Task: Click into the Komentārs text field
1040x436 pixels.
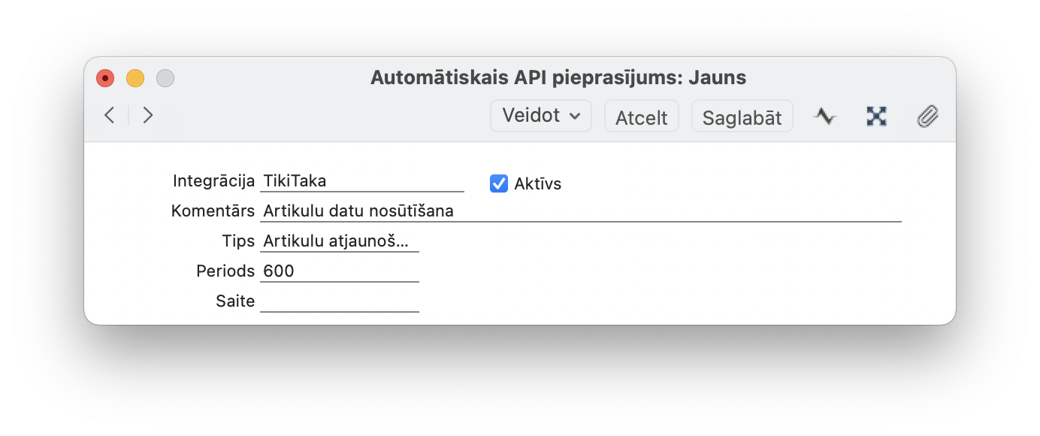Action: 580,211
